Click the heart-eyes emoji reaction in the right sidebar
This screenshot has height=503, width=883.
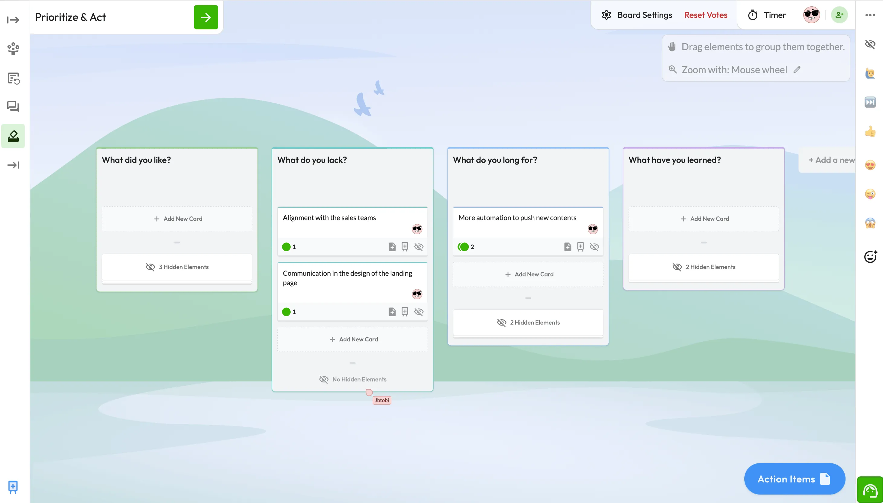click(x=870, y=165)
